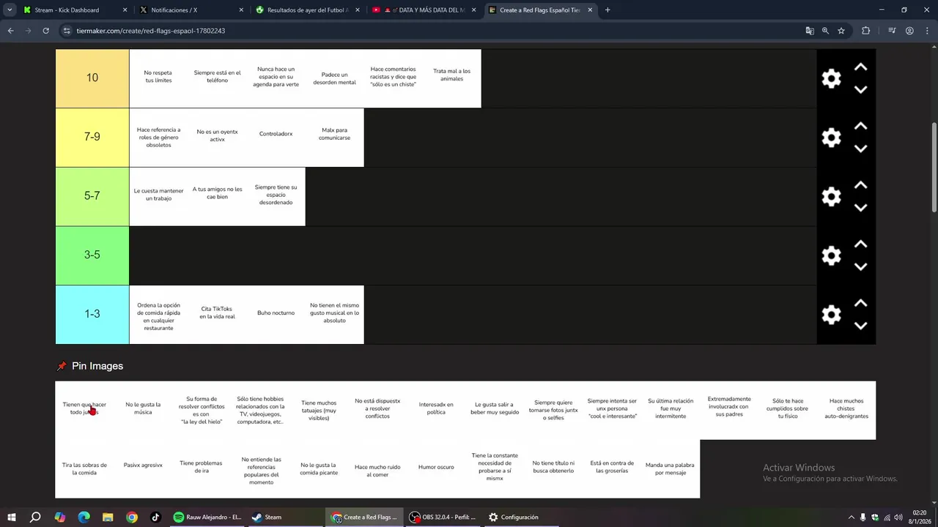Open File Explorer from taskbar
The height and width of the screenshot is (527, 938).
click(x=108, y=517)
